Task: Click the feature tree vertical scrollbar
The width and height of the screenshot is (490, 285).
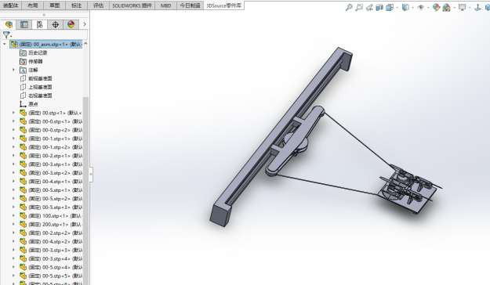Action: [x=85, y=190]
